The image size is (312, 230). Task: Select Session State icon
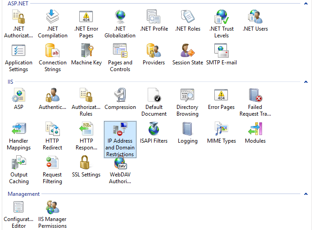[x=188, y=50]
